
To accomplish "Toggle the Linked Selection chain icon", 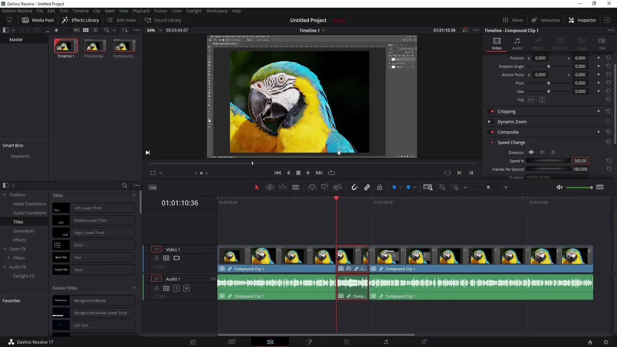I will (x=367, y=187).
